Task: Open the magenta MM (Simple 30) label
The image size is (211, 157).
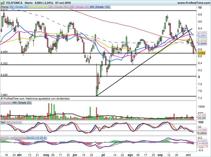Action: (x=79, y=7)
